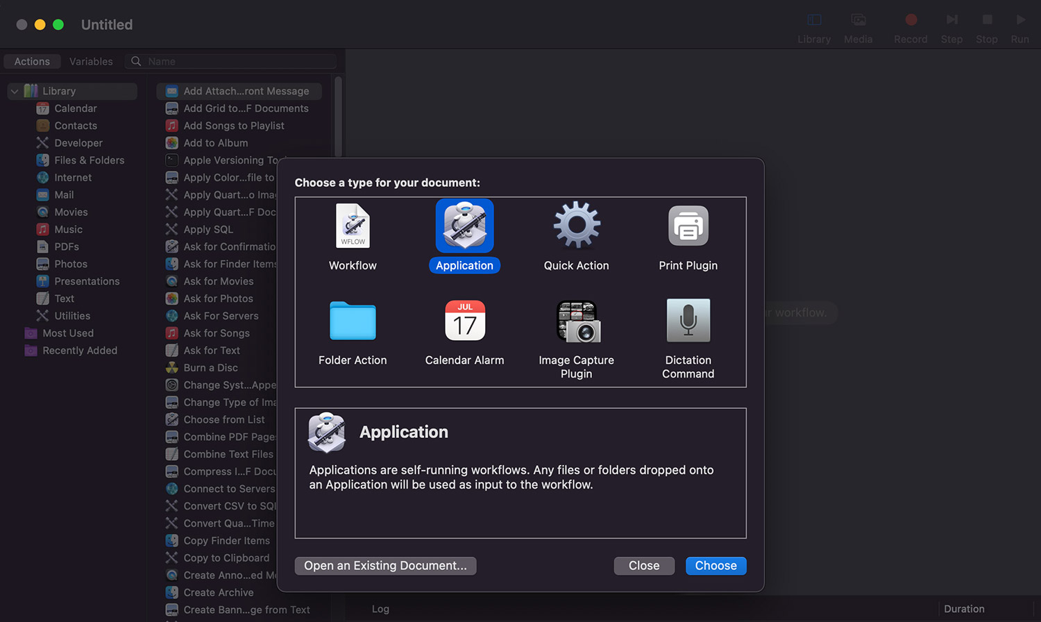Click the Name search field

pos(230,61)
